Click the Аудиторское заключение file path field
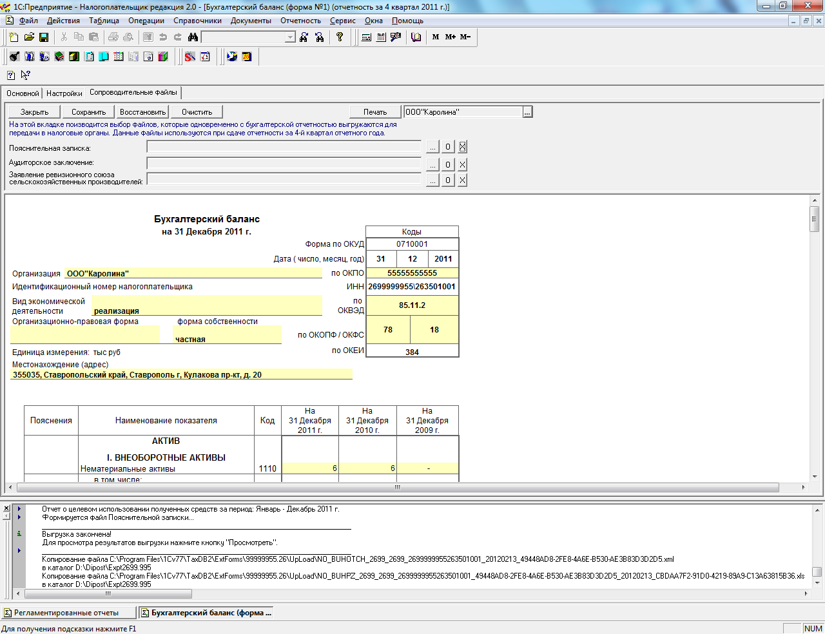The height and width of the screenshot is (634, 825). pyautogui.click(x=284, y=164)
